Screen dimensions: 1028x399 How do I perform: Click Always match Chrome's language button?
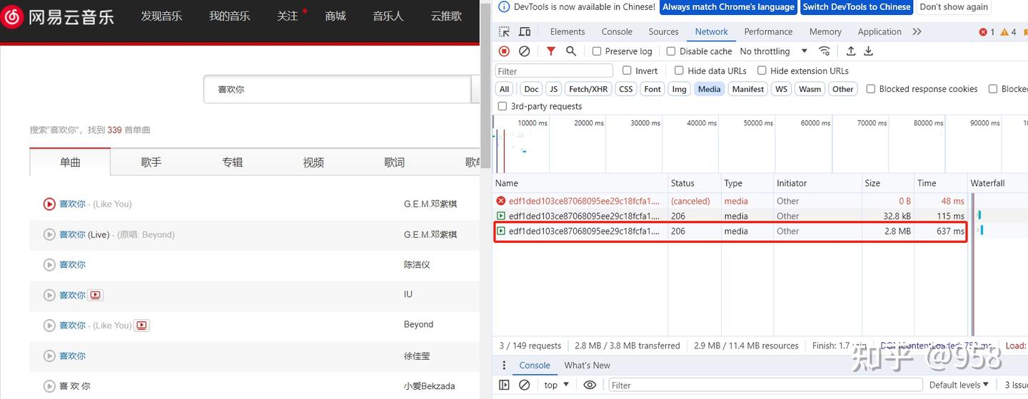728,7
